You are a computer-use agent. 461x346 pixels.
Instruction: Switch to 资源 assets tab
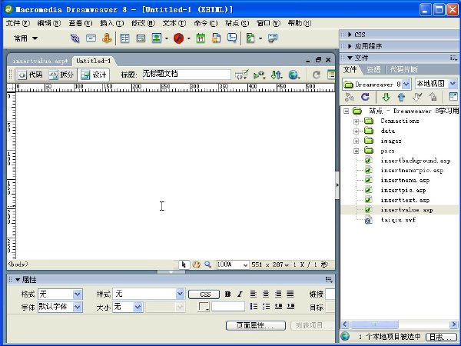373,70
